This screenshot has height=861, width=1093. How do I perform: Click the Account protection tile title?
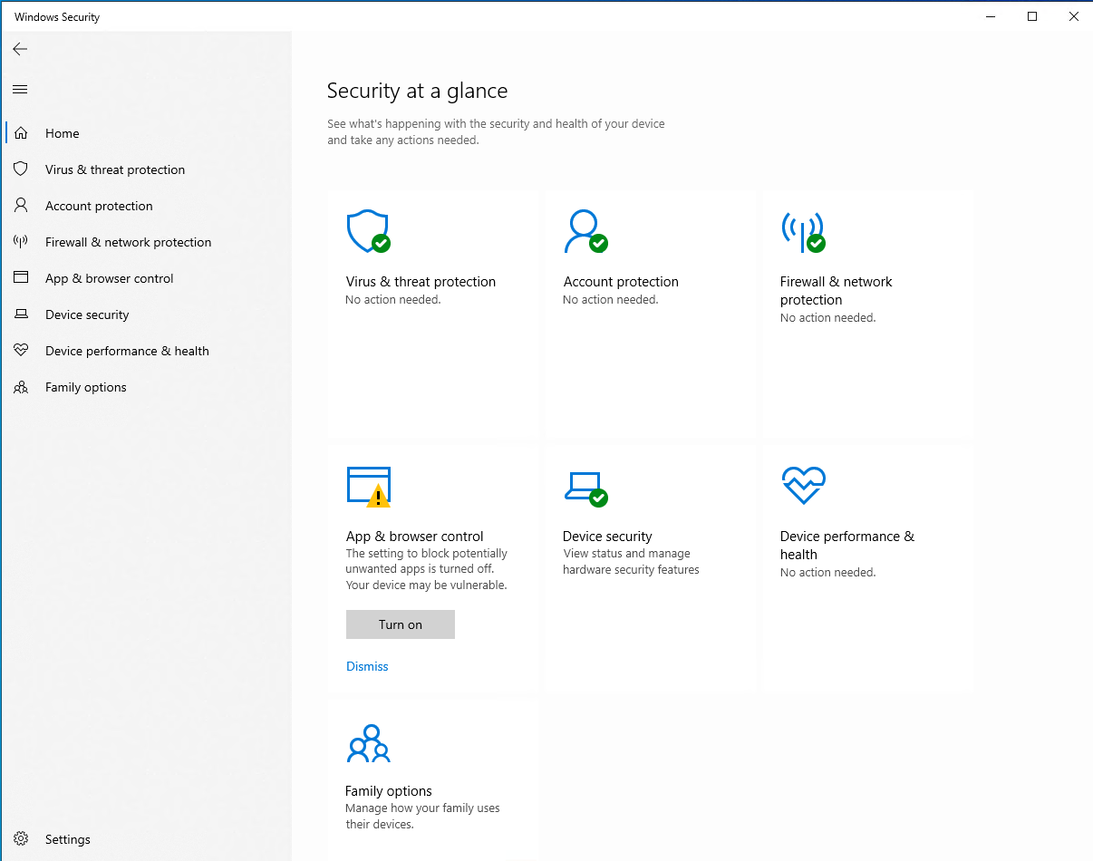621,282
